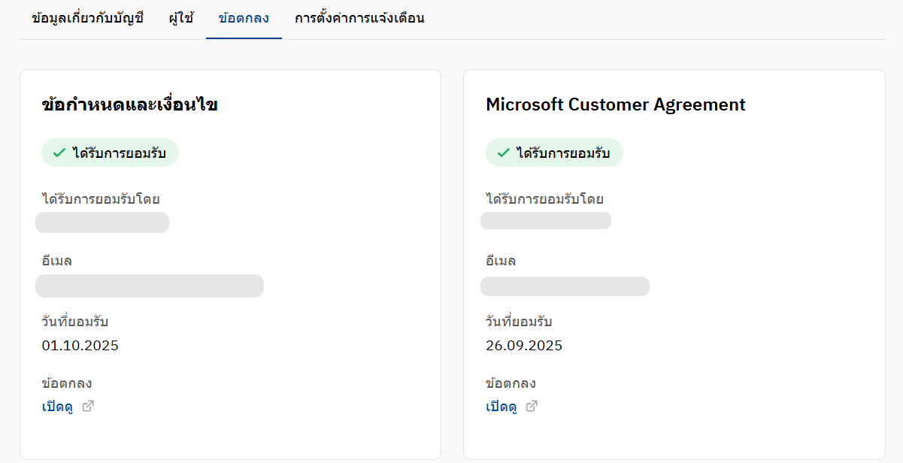903x463 pixels.
Task: Click ข้อตกลง label in ข้อกำหนดและเงื่อนไข card
Action: point(67,383)
